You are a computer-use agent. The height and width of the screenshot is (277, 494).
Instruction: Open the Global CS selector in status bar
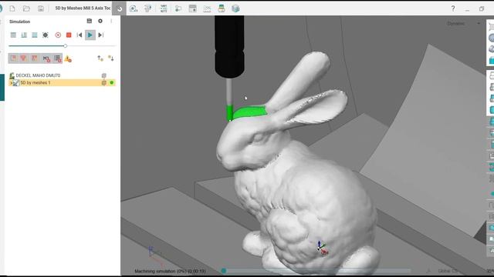pos(448,271)
